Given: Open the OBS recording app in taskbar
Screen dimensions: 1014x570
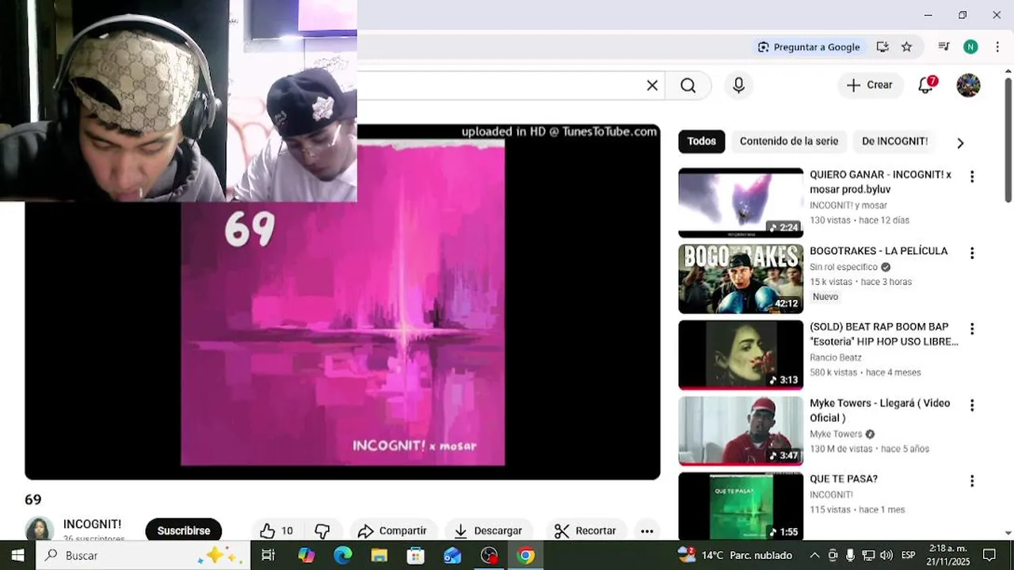Looking at the screenshot, I should [x=489, y=555].
